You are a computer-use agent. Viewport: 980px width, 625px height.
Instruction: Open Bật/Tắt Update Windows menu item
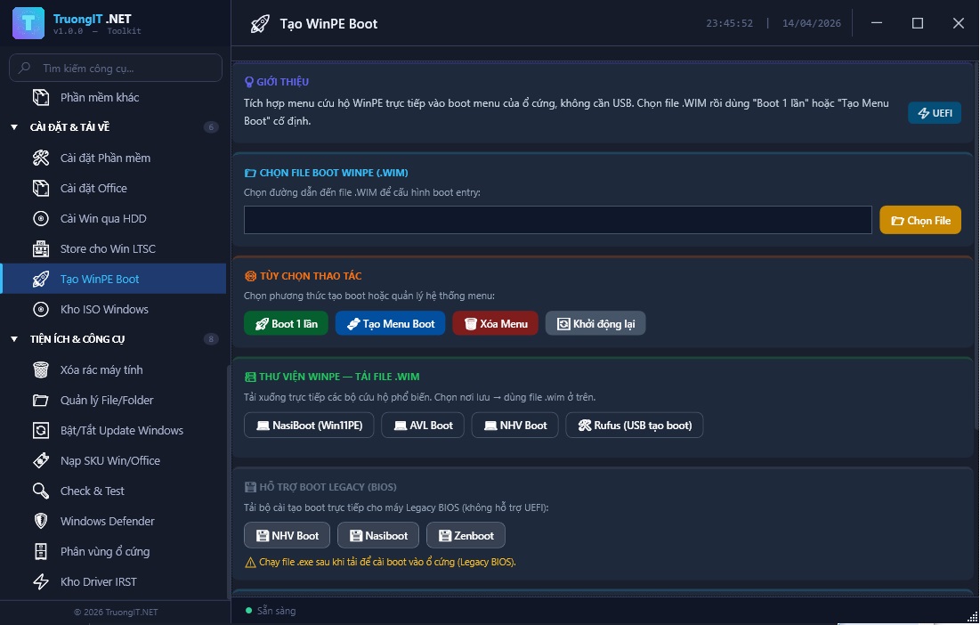[x=121, y=431]
